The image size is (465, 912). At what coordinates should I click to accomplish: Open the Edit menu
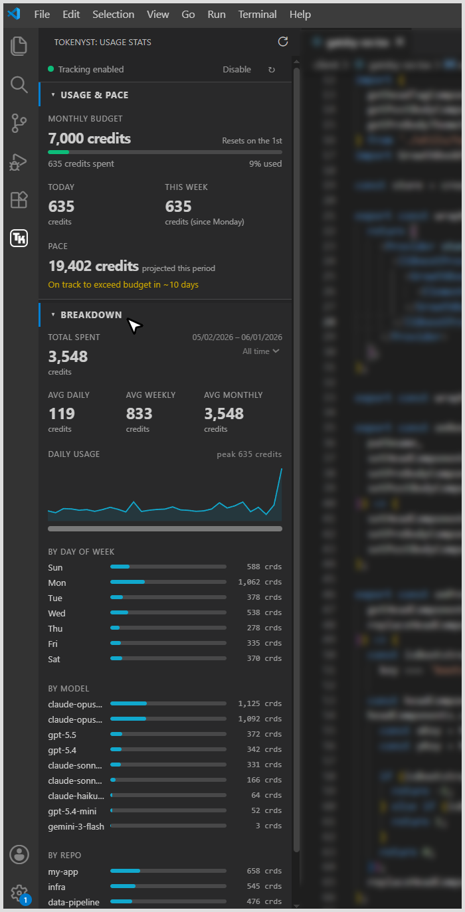[71, 14]
